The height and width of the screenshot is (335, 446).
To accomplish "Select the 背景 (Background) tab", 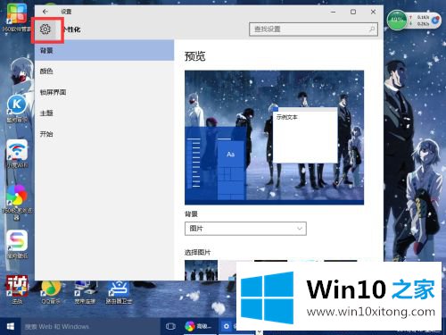I will (104, 50).
